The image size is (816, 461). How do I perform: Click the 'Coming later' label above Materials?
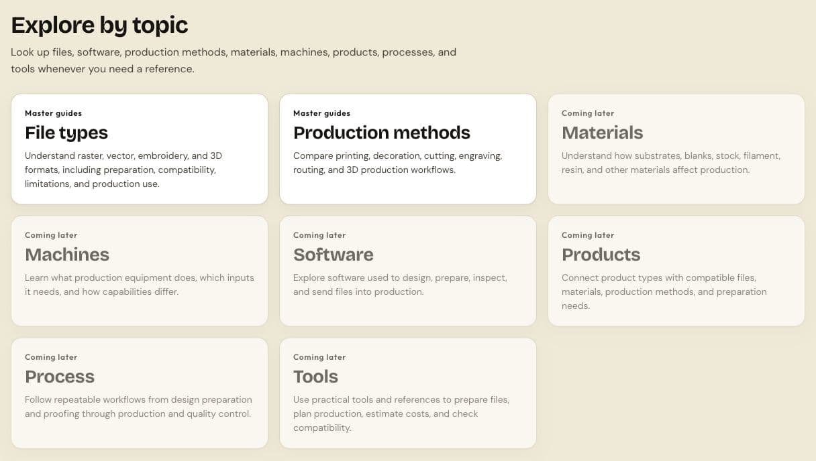[x=588, y=113]
